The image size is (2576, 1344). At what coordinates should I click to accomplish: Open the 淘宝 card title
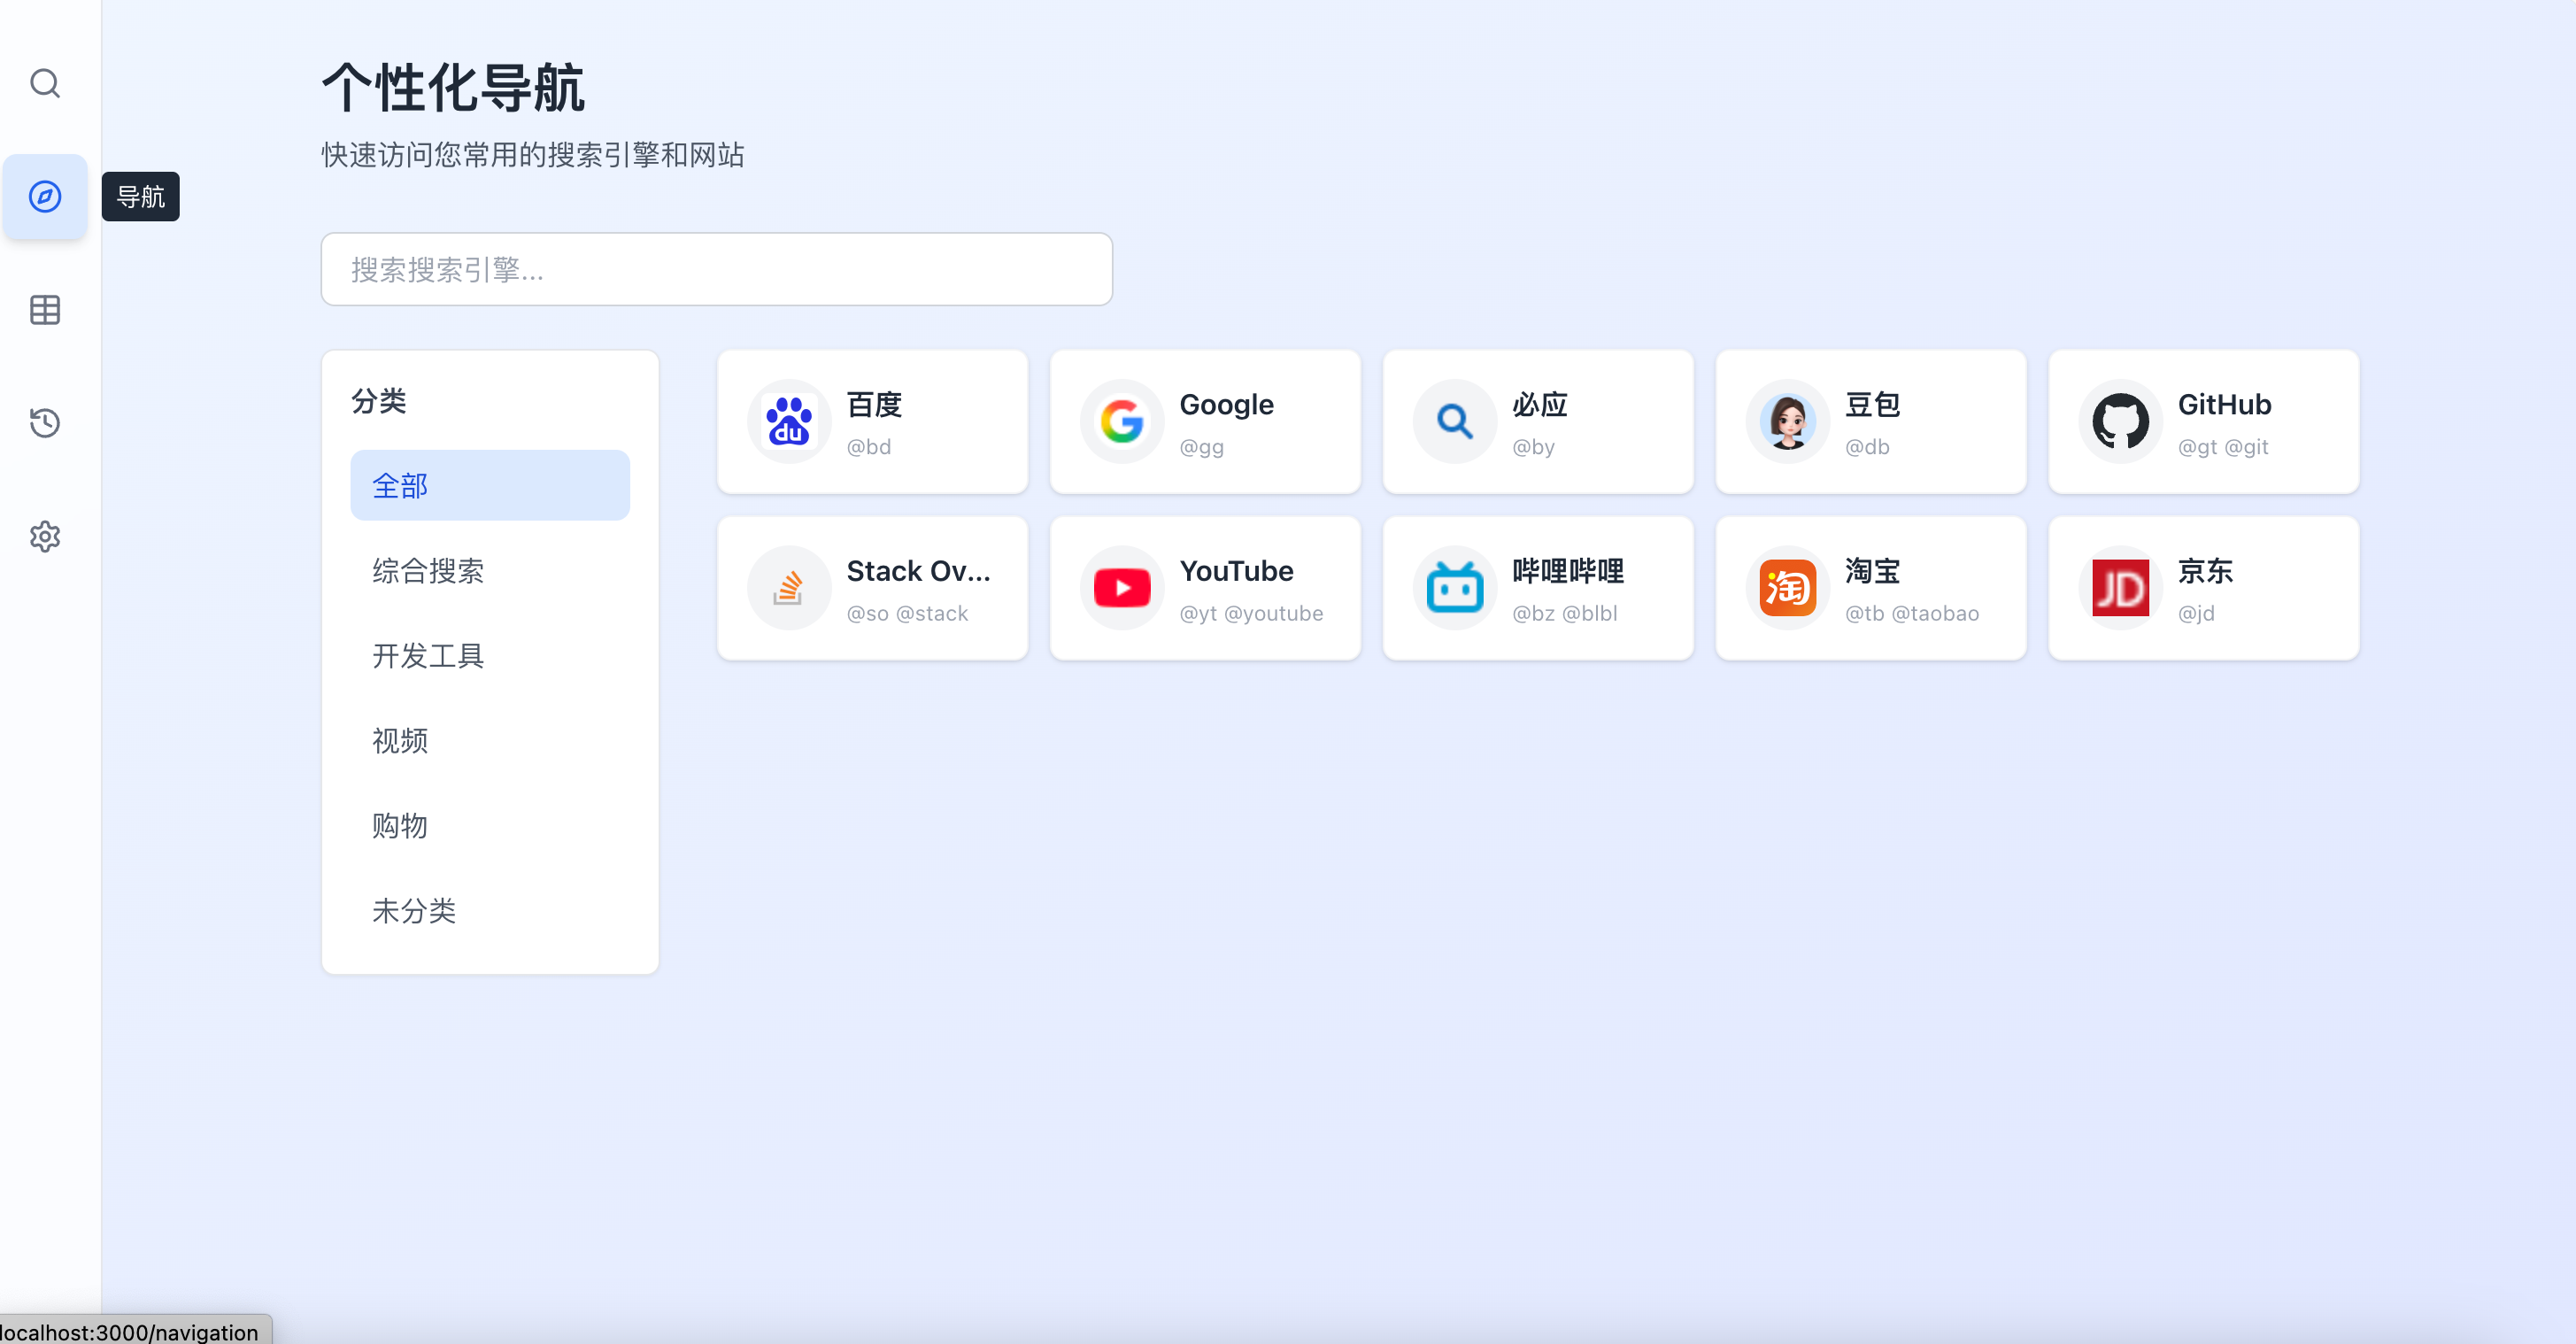click(x=1873, y=571)
